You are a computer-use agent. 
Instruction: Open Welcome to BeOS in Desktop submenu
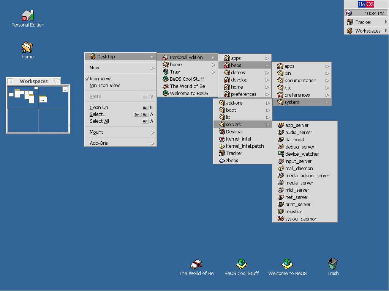pyautogui.click(x=187, y=94)
